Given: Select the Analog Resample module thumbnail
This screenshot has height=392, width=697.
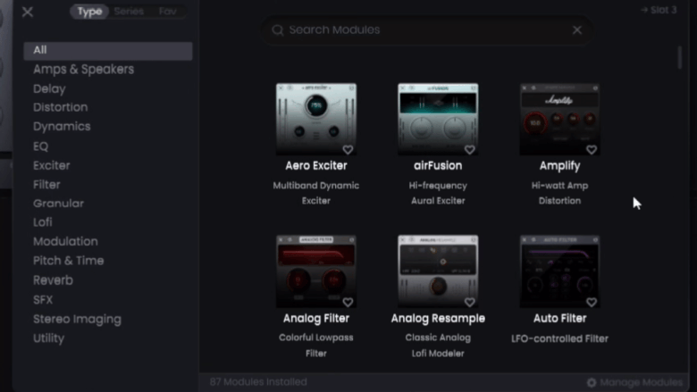Looking at the screenshot, I should [438, 271].
